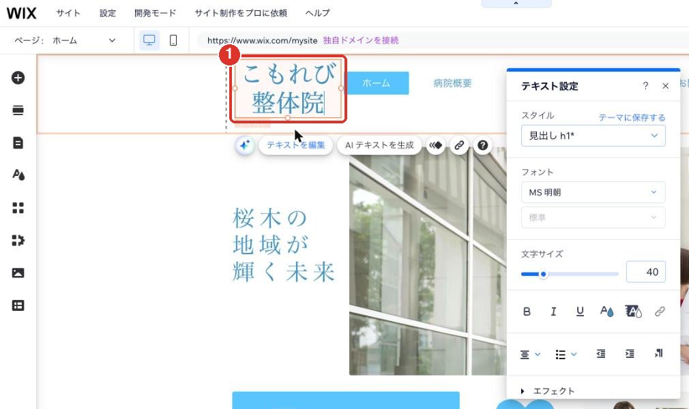Close the text settings panel

(665, 86)
